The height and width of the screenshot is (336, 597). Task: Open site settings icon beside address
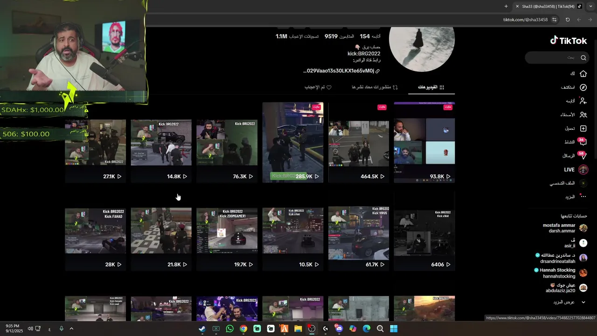[554, 20]
